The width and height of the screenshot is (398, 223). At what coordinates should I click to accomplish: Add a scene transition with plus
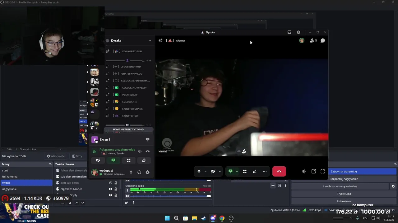(x=273, y=186)
